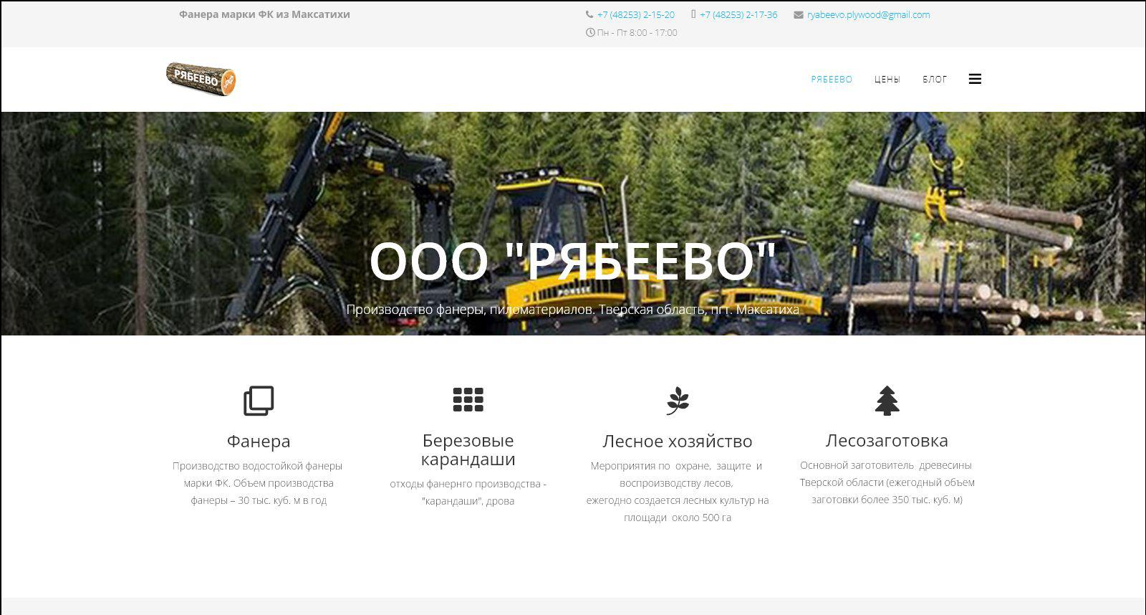Click the clock icon near working hours
This screenshot has width=1146, height=615.
pos(590,33)
